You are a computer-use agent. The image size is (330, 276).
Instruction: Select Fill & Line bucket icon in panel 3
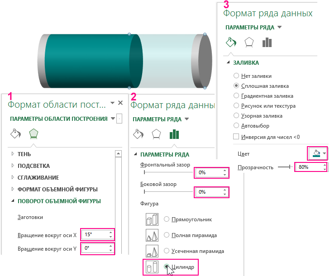231,42
